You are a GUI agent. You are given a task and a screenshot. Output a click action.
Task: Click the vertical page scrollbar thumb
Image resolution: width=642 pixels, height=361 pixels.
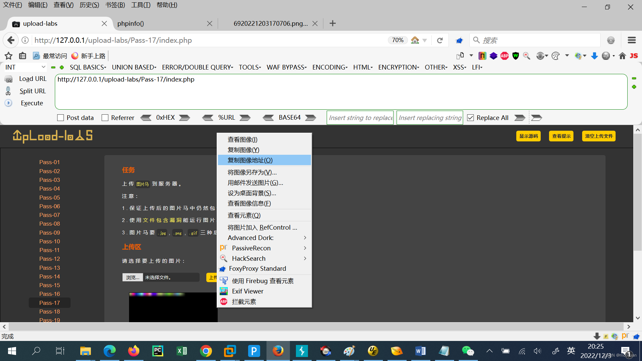pos(638,192)
